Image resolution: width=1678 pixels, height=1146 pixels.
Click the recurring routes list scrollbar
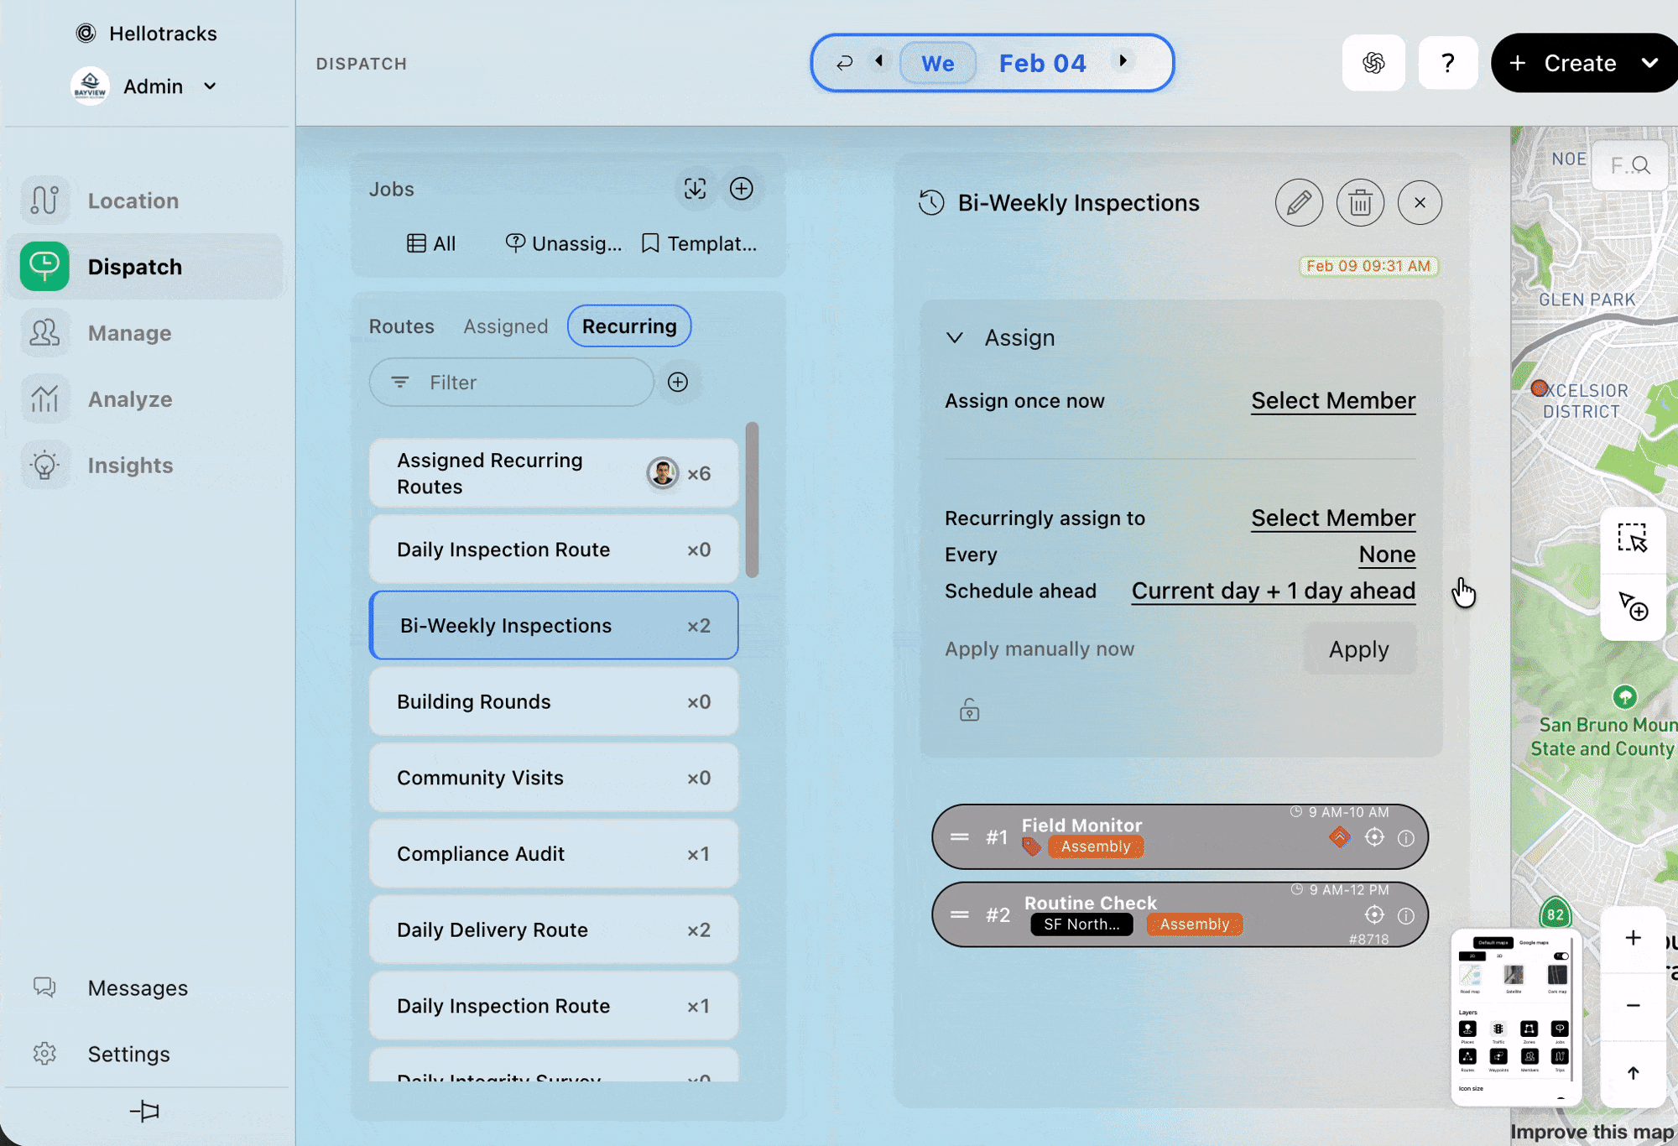pyautogui.click(x=752, y=499)
